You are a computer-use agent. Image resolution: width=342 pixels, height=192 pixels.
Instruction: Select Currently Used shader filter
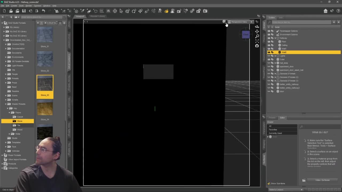click(282, 133)
